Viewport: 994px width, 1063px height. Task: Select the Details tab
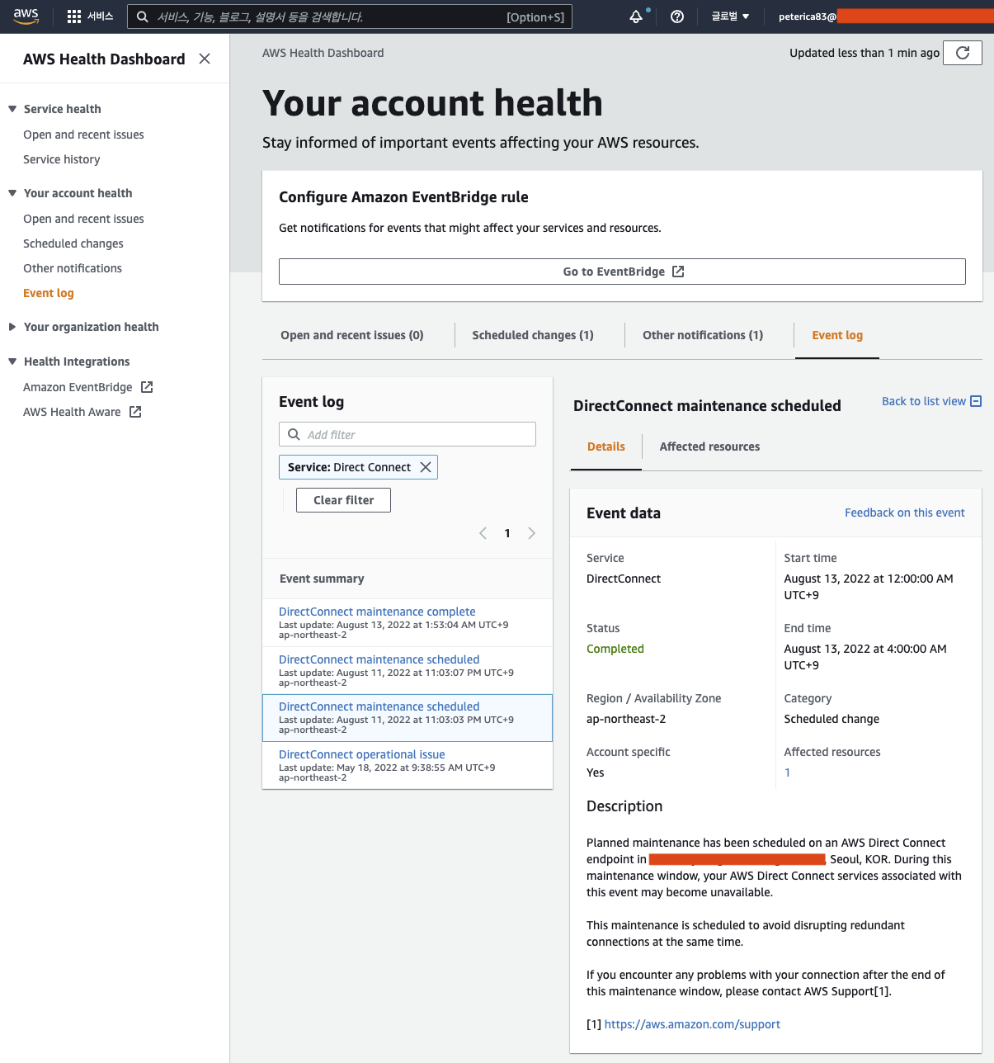click(x=606, y=446)
